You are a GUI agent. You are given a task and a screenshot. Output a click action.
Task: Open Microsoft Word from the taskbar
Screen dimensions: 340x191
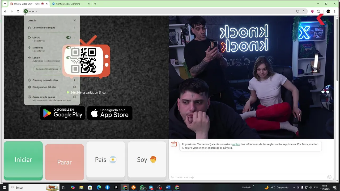[x=168, y=188]
